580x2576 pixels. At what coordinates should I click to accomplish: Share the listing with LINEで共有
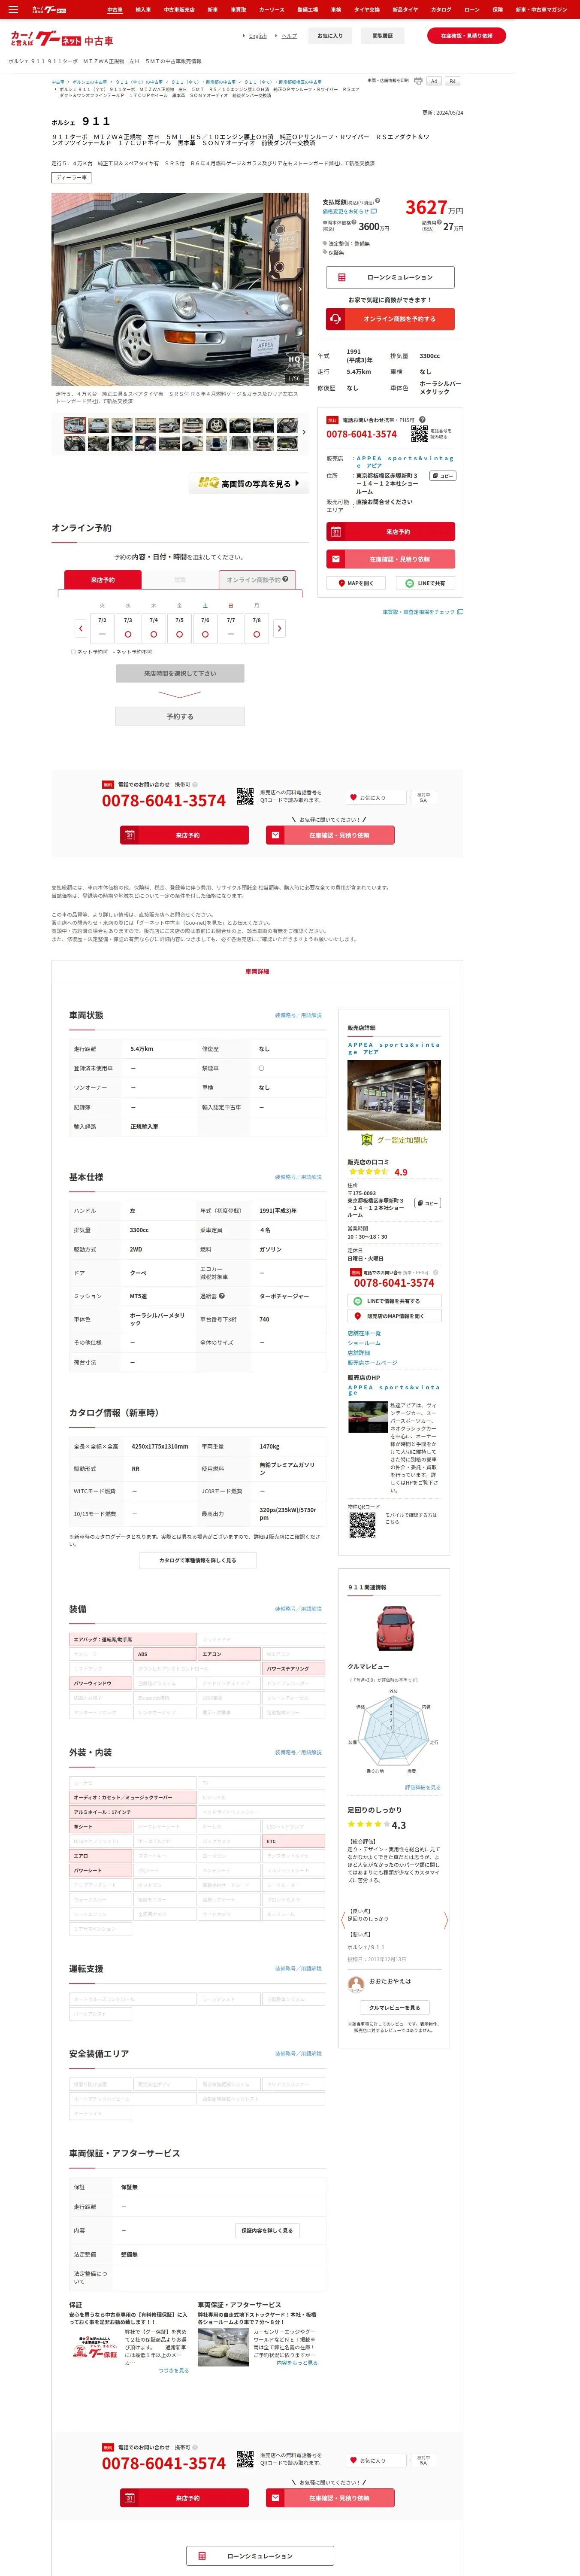(426, 583)
